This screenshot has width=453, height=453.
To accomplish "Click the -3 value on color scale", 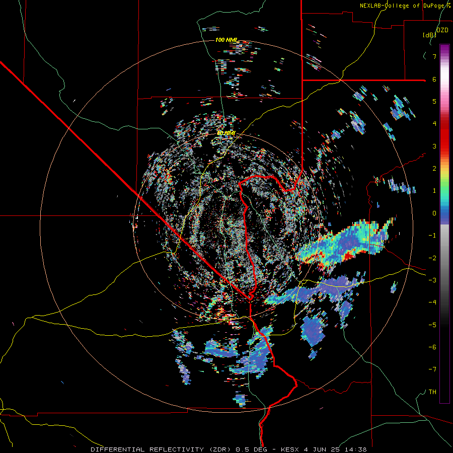I will point(432,280).
